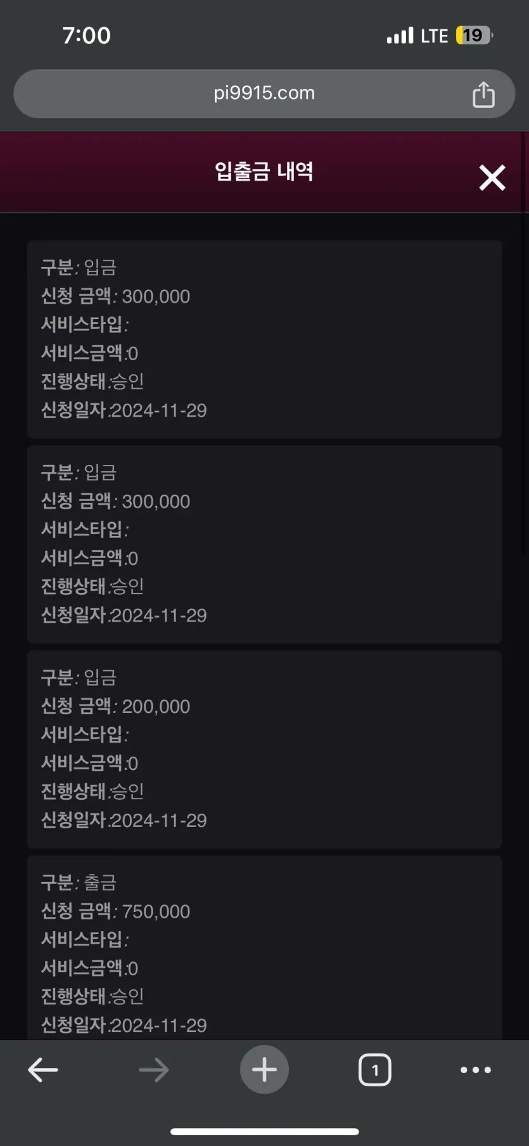This screenshot has width=529, height=1146.
Task: Open the tab switcher showing 1
Action: pos(375,1070)
